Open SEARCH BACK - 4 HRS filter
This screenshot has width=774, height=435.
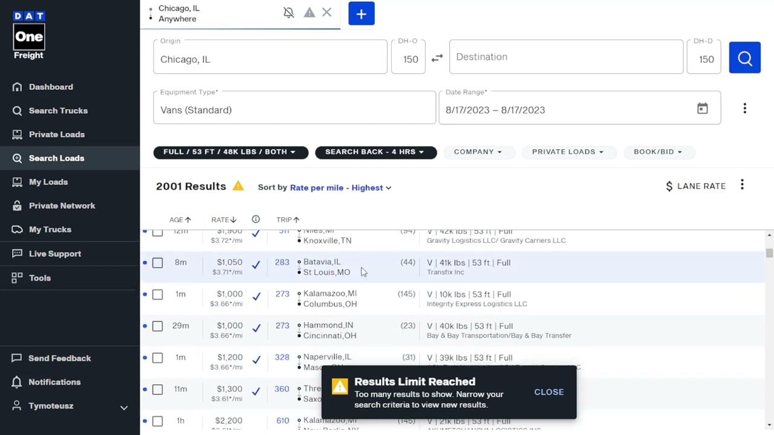pyautogui.click(x=376, y=152)
